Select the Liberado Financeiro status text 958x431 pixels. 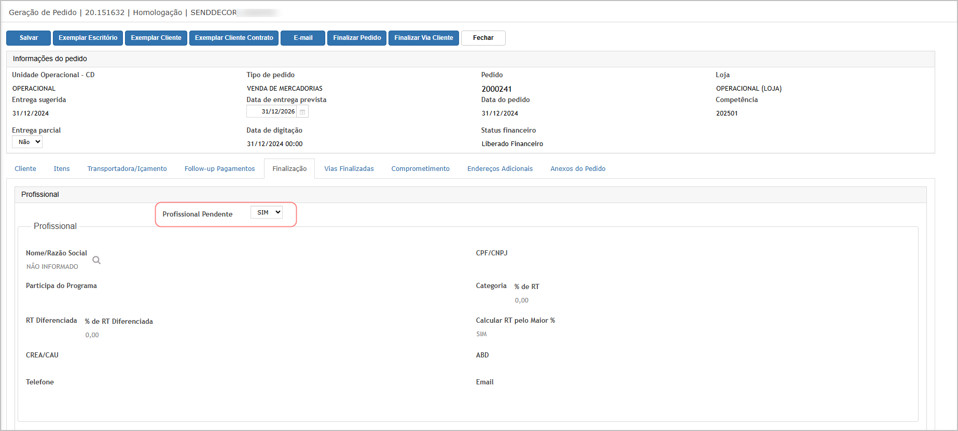click(x=512, y=144)
